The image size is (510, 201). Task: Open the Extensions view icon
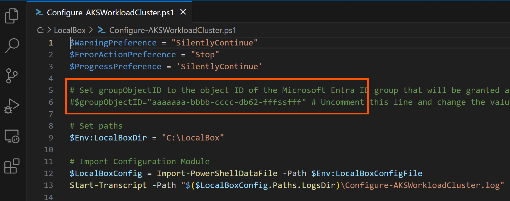point(12,166)
